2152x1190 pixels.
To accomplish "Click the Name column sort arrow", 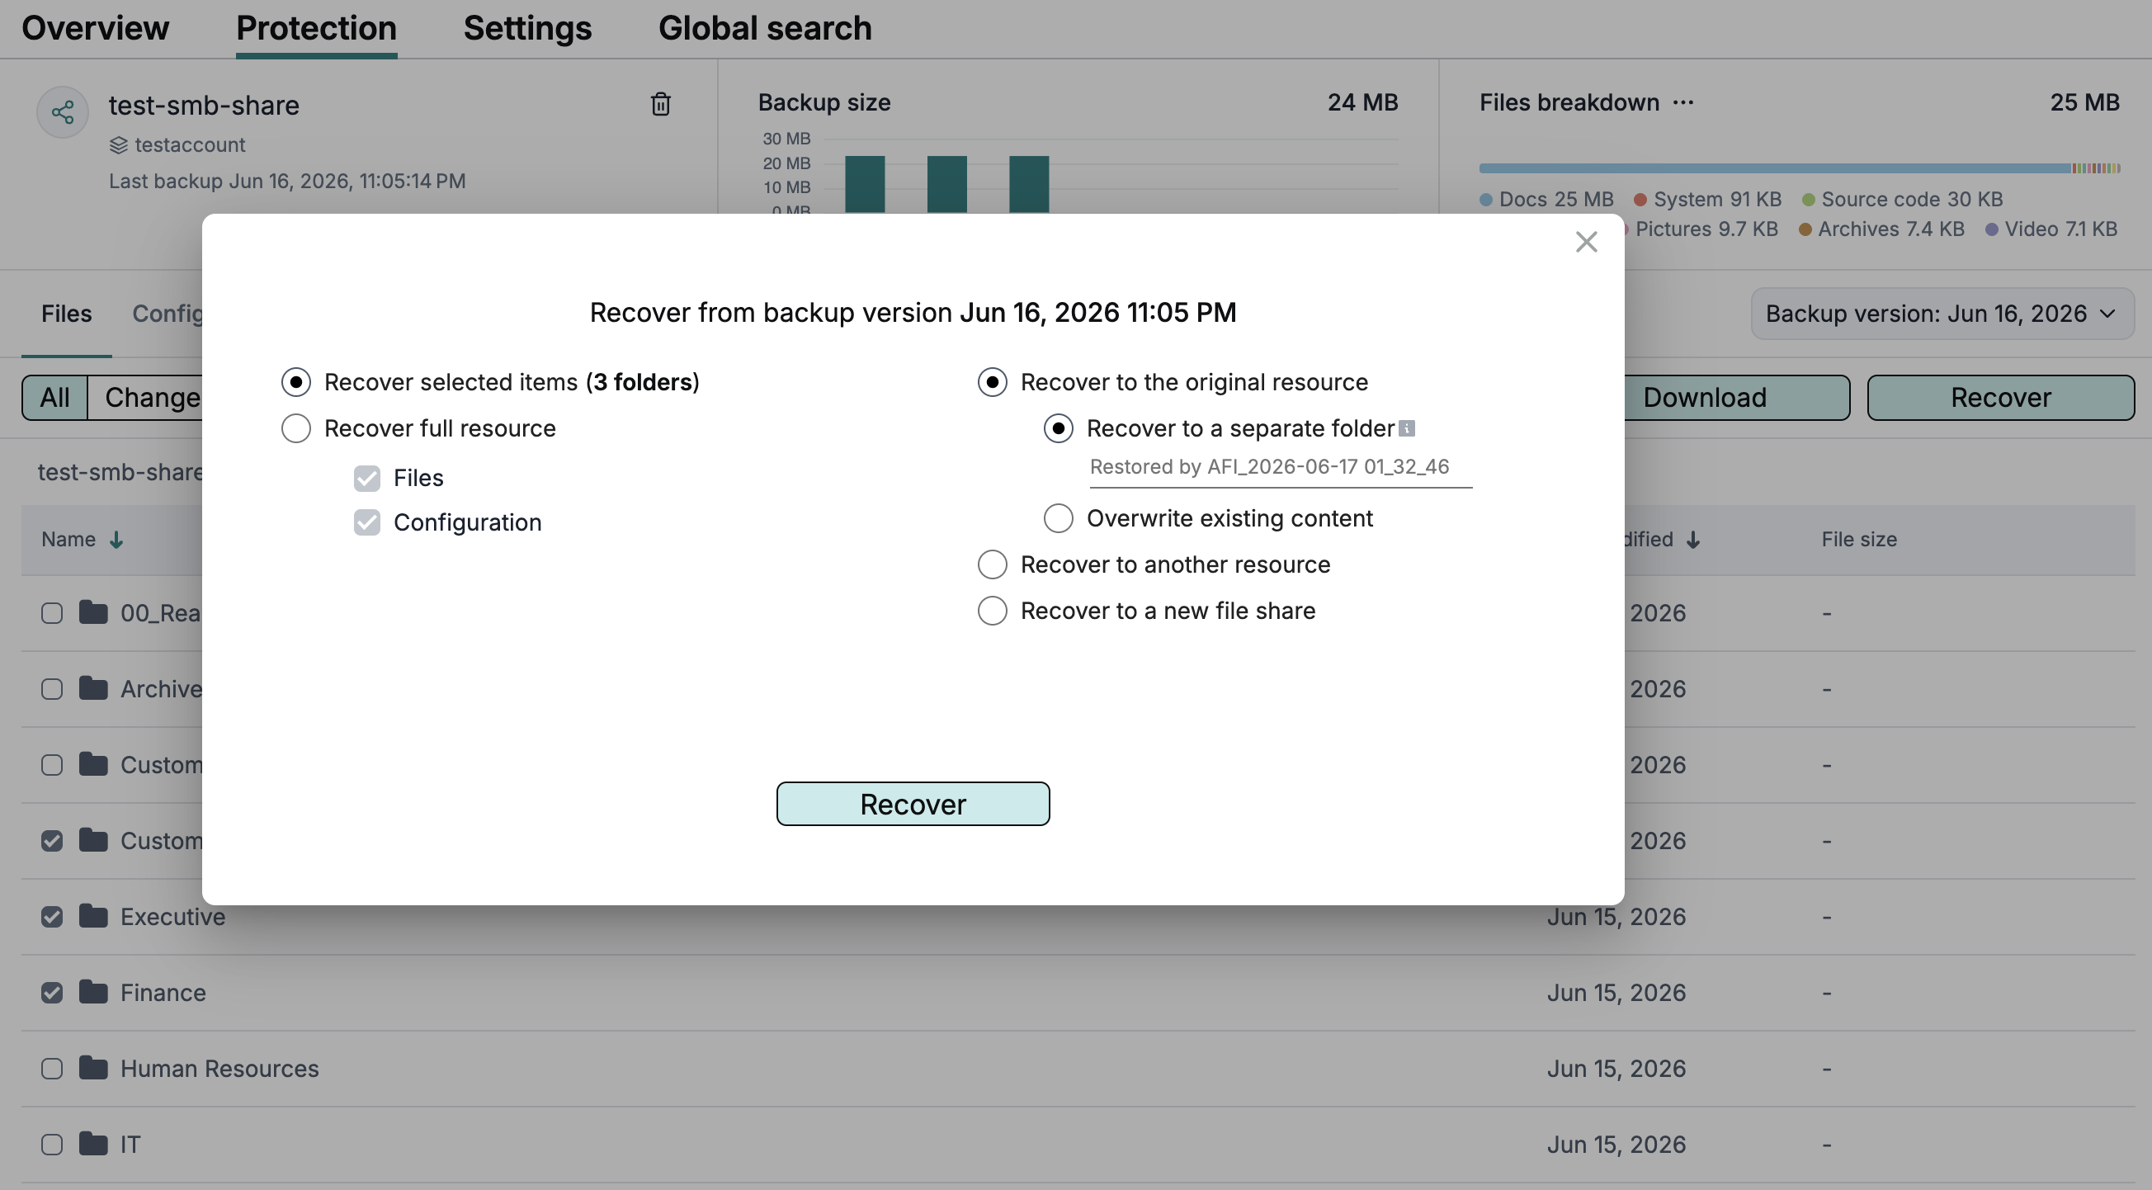I will pyautogui.click(x=117, y=540).
